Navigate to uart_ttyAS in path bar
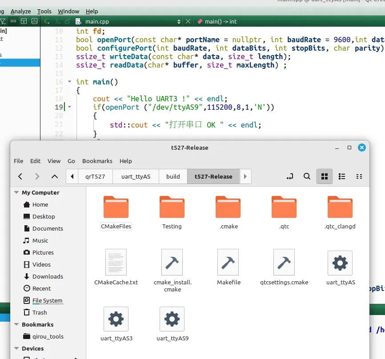Viewport: 385px width, 359px height. 136,176
